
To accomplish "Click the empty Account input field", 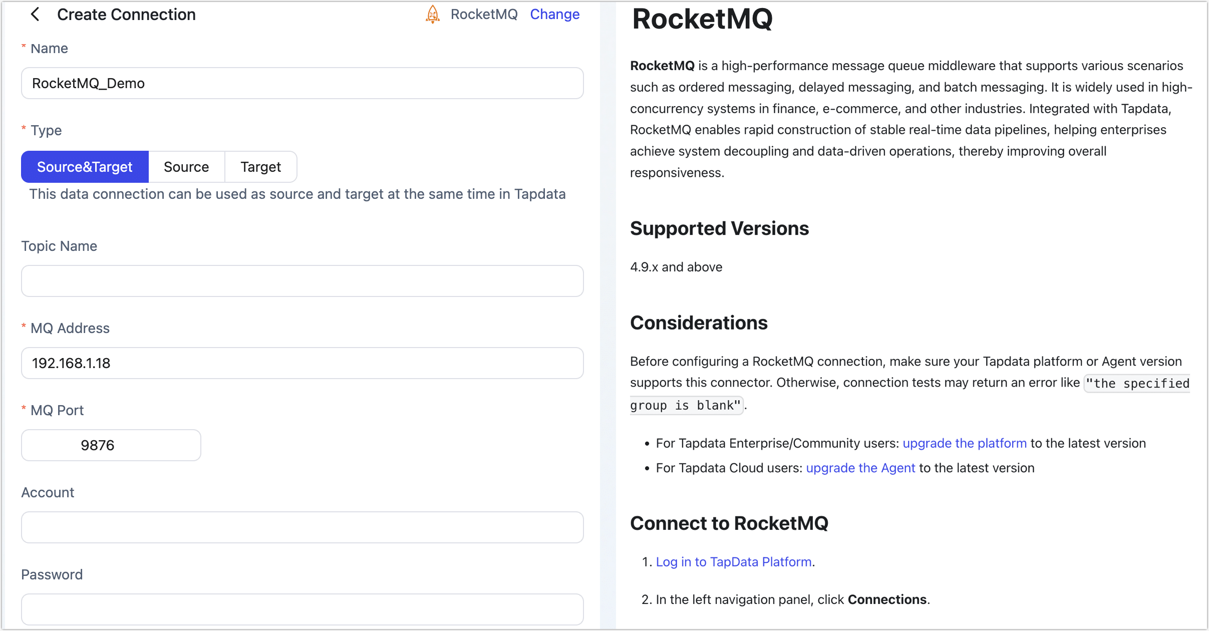I will 301,527.
